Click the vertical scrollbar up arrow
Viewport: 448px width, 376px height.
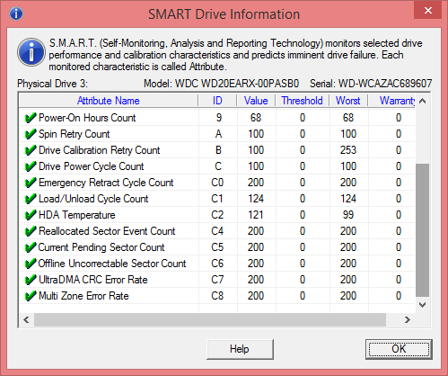point(422,101)
